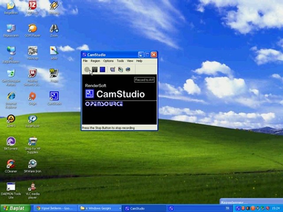Screen dimensions: 283x212
Task: Select the SRWare Iron desktop icon
Action: pyautogui.click(x=32, y=166)
